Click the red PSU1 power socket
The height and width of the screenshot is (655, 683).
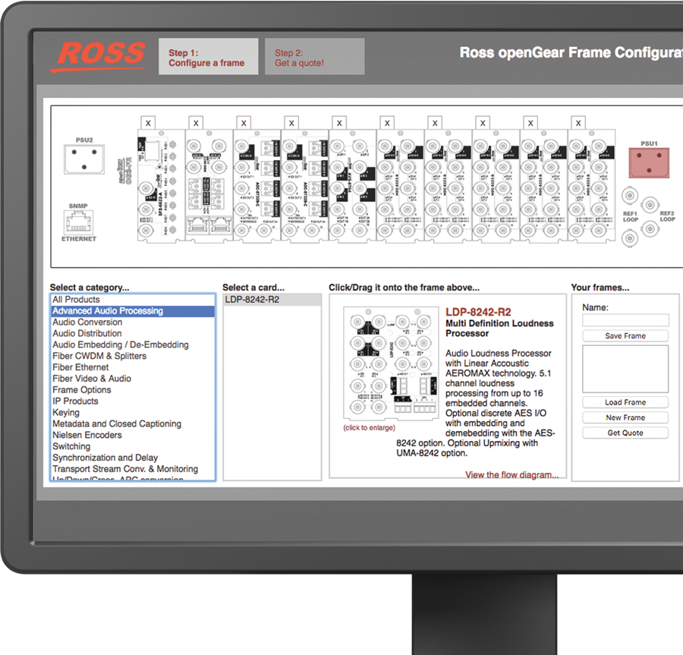[x=649, y=163]
